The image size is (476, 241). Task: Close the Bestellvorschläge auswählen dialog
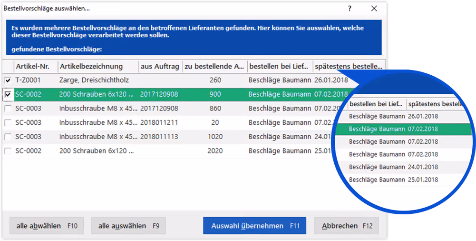tap(374, 9)
